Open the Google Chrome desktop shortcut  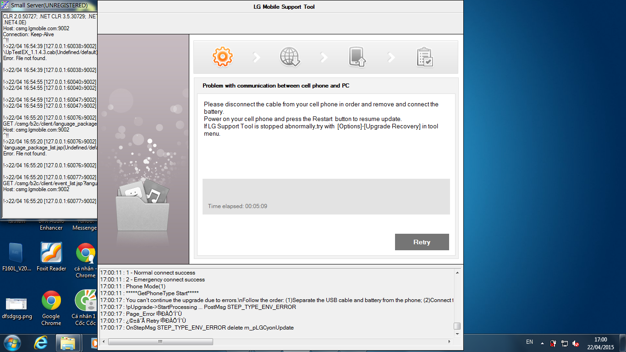51,308
